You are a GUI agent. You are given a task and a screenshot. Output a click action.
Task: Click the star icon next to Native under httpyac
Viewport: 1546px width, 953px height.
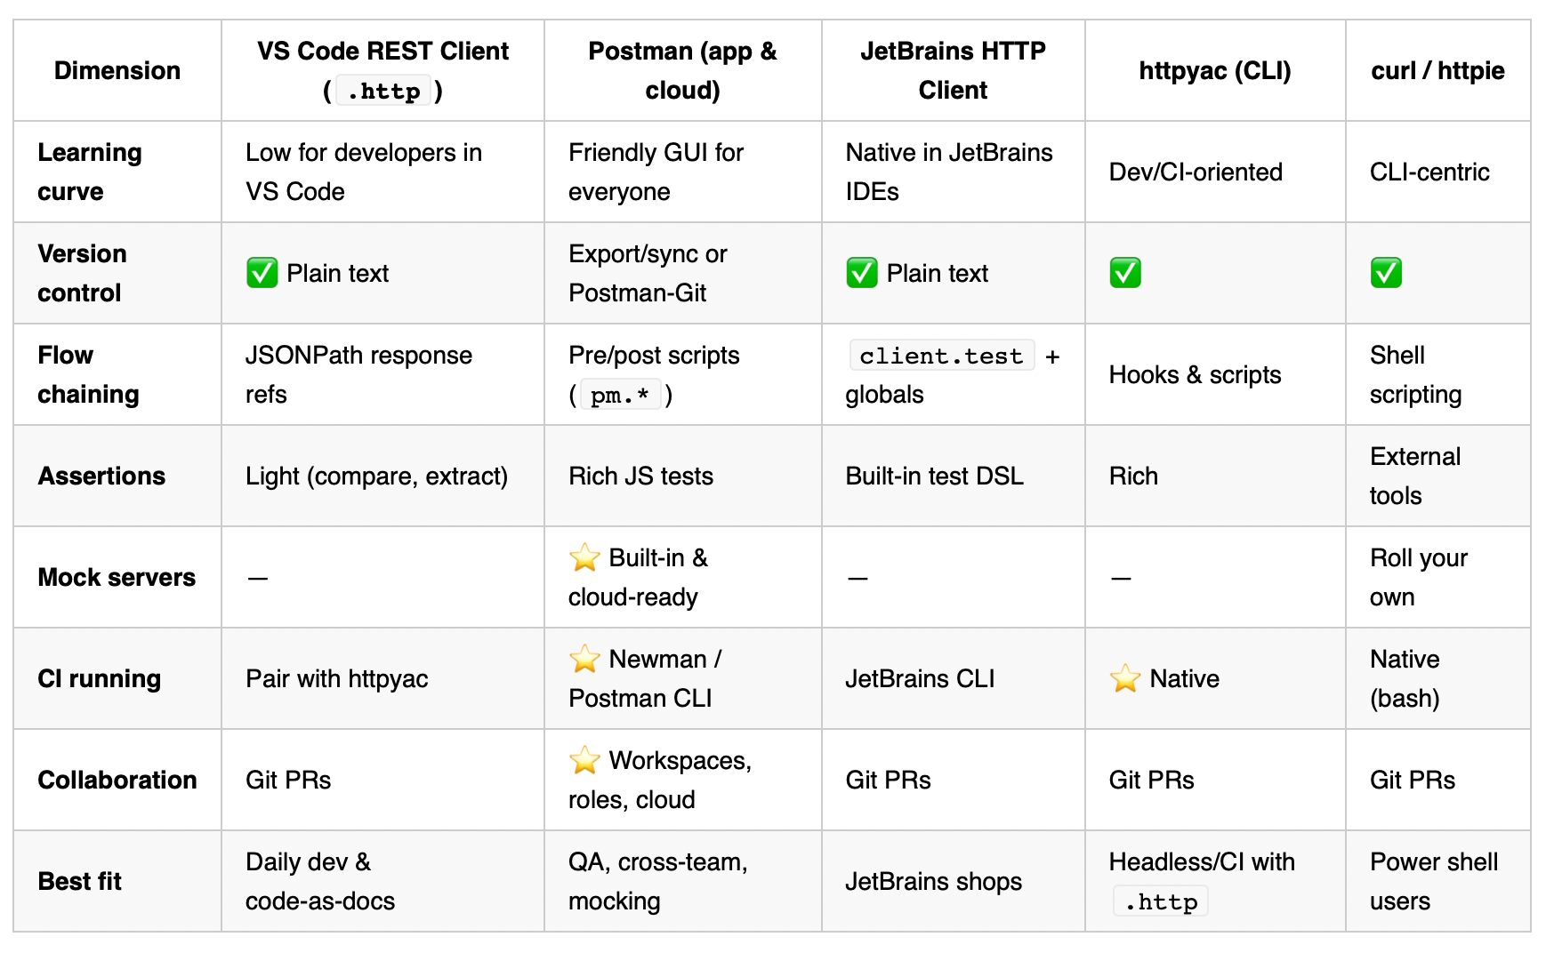[x=1125, y=678]
